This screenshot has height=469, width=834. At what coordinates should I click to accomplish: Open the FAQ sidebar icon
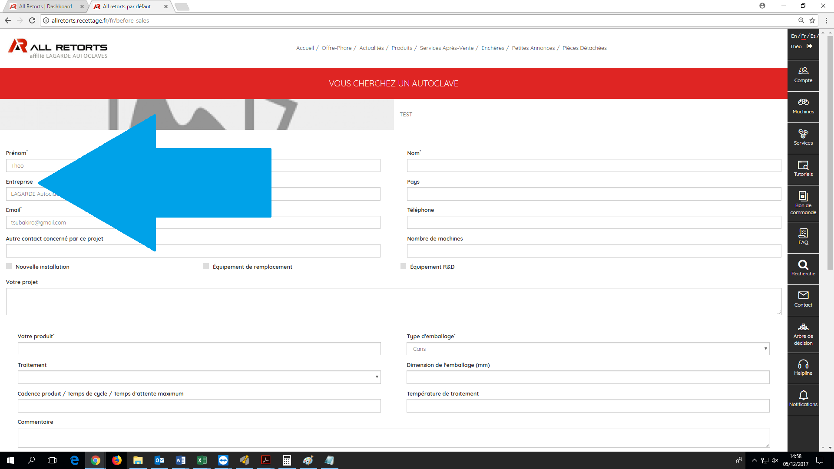point(803,237)
